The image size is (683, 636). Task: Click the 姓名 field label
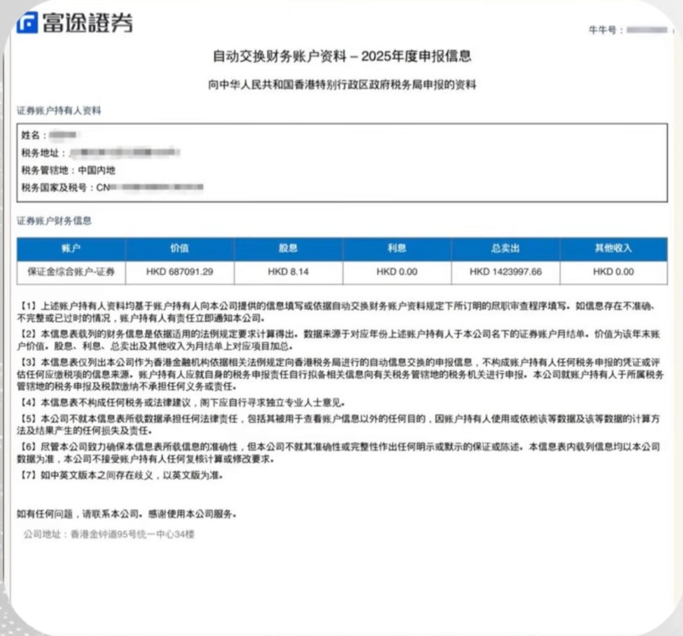click(x=33, y=135)
